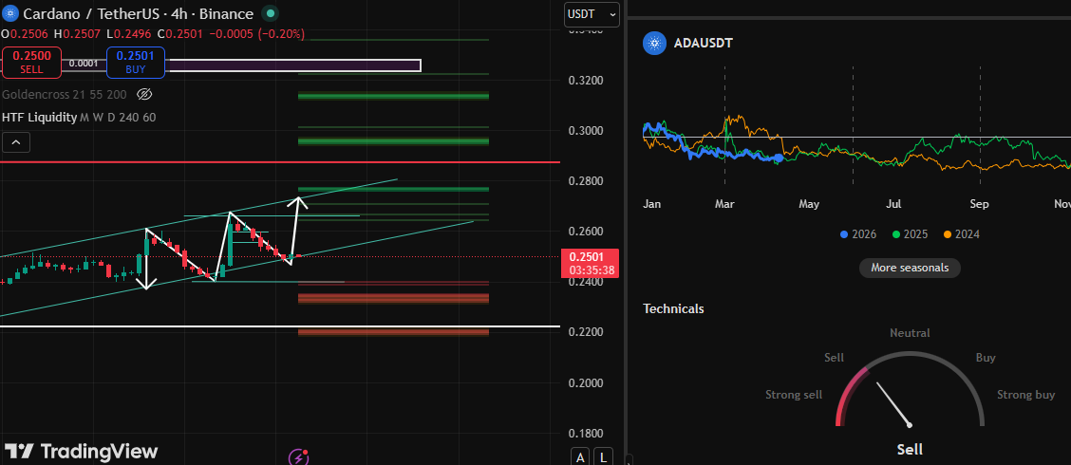The image size is (1071, 465).
Task: Click the purple lightning bolt icon
Action: tap(298, 456)
